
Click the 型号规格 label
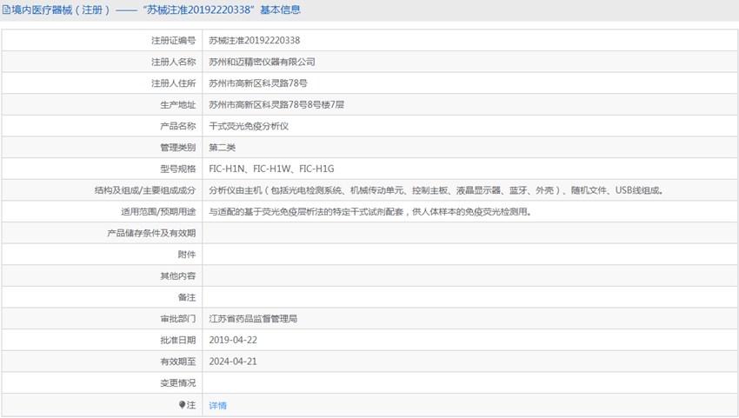pos(177,169)
